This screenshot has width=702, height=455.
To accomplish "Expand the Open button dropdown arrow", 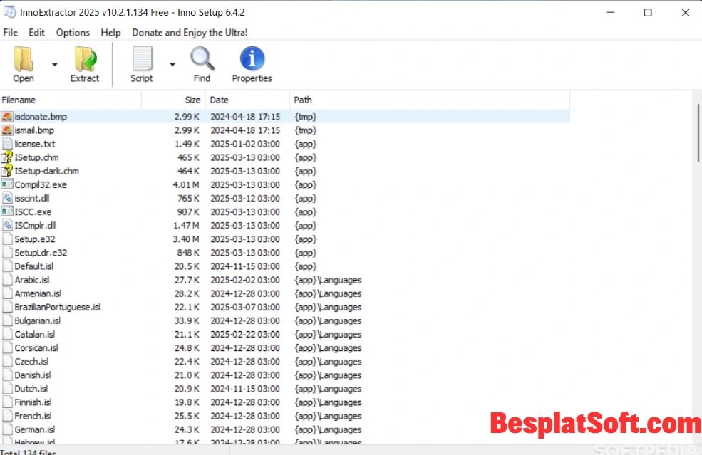I will (53, 63).
